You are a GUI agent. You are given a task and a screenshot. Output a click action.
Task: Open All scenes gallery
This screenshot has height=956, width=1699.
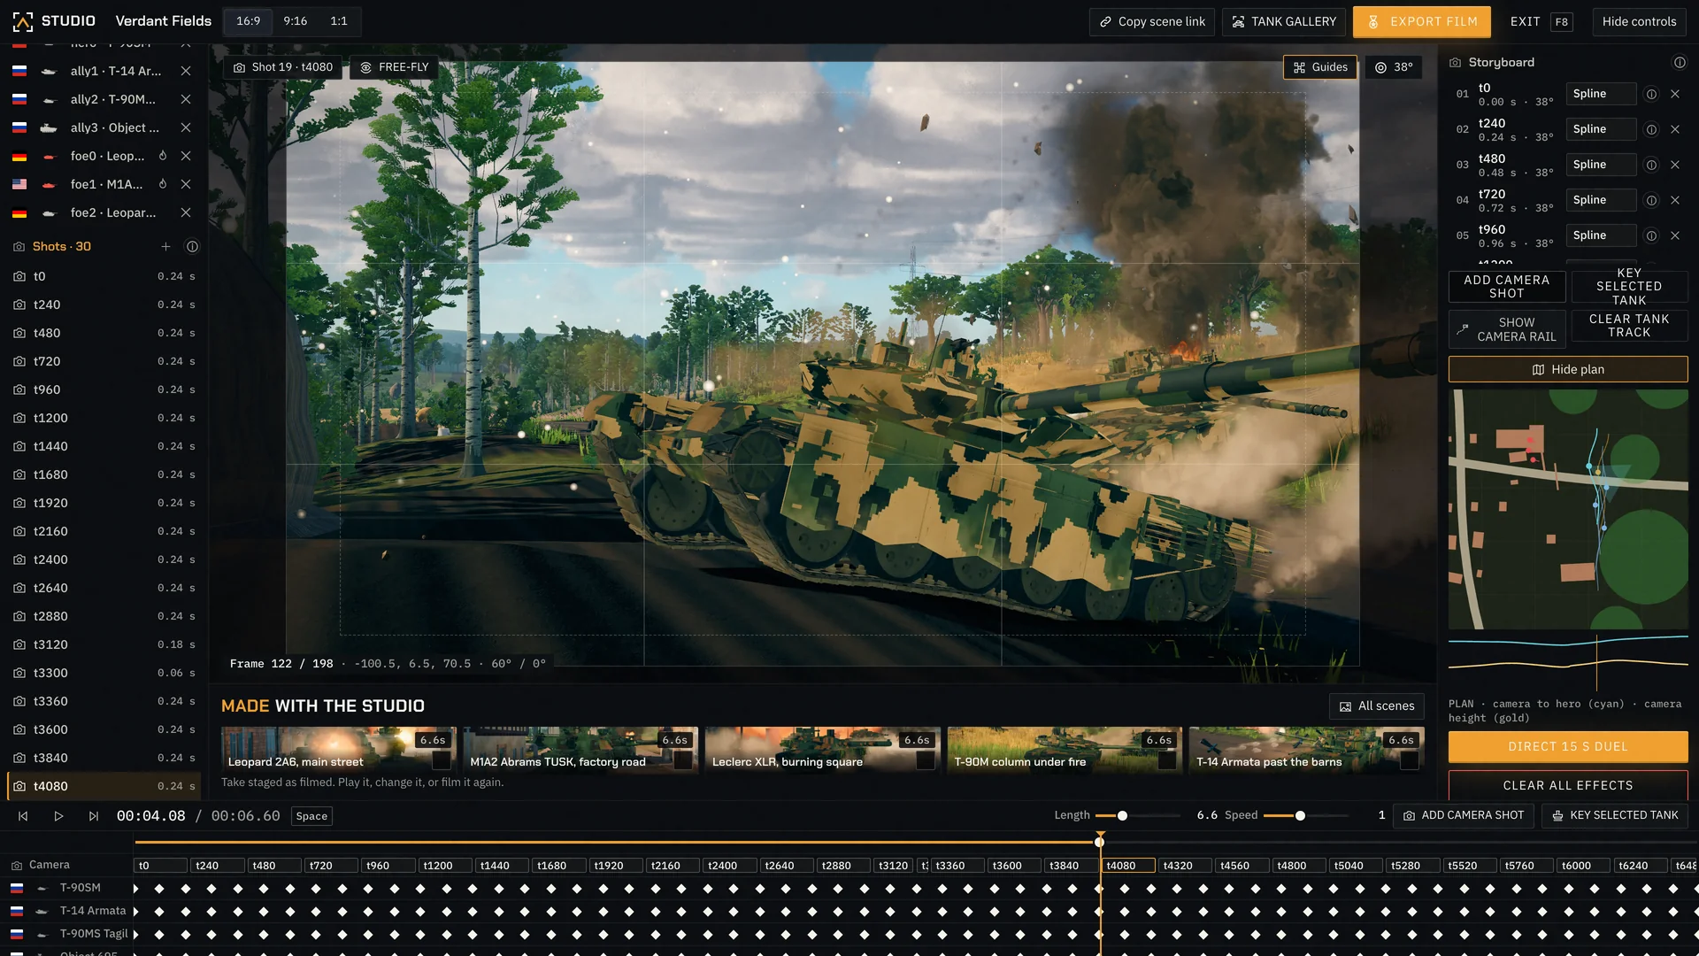pos(1376,706)
